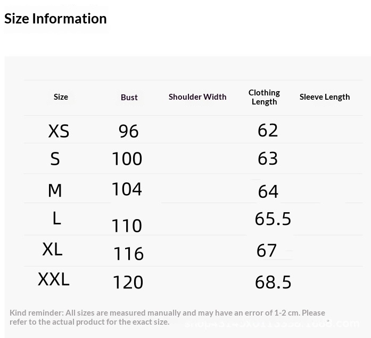371x338 pixels.
Task: Click the XXL size row label
Action: (x=54, y=279)
